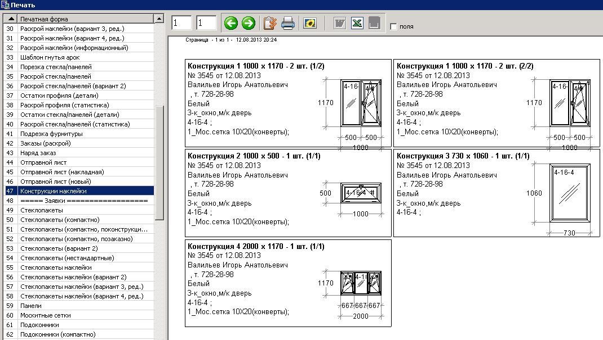
Task: Click the first page number input field
Action: 181,24
